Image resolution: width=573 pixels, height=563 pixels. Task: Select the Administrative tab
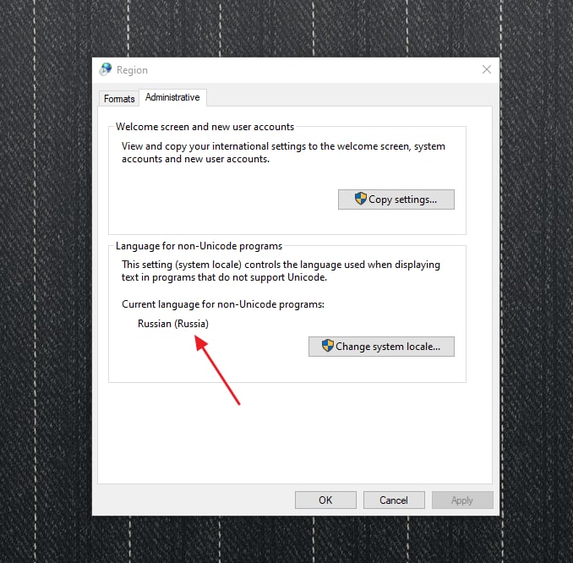(x=172, y=97)
